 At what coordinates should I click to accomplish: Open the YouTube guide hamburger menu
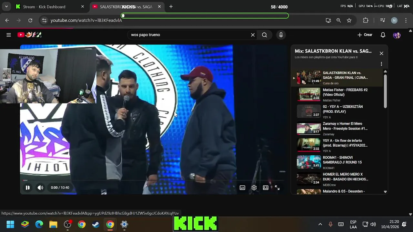[9, 35]
